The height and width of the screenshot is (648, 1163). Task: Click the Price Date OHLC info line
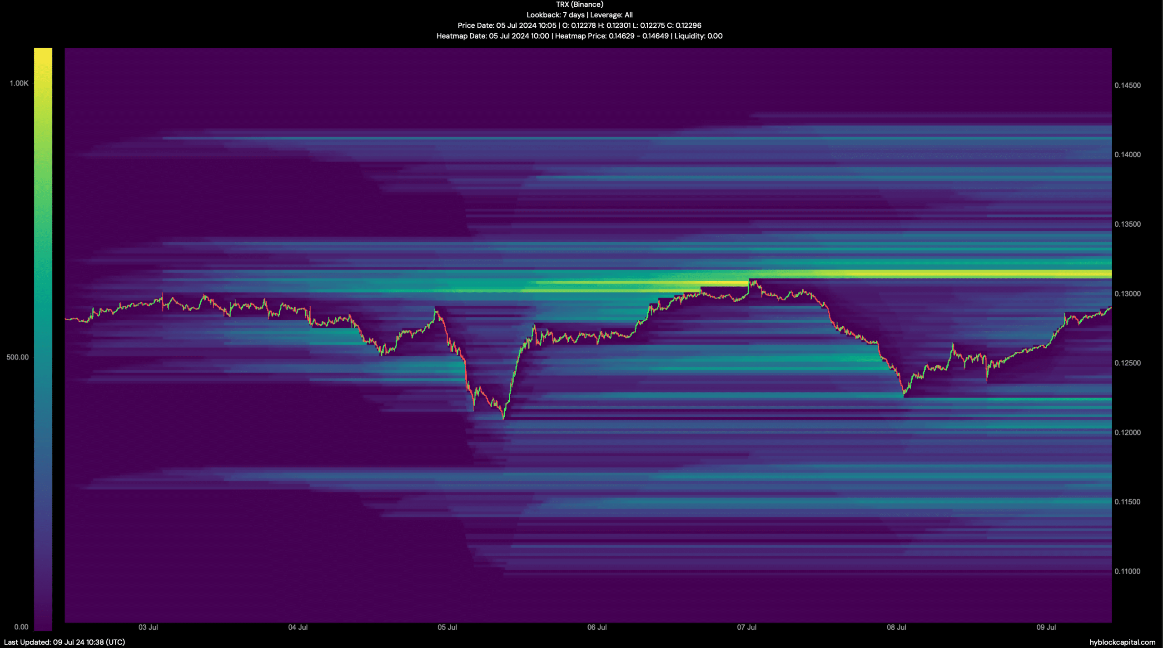tap(579, 25)
